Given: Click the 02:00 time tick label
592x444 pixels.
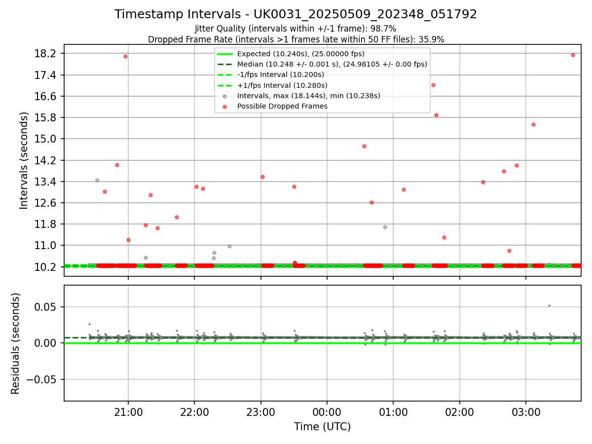Looking at the screenshot, I should [x=459, y=411].
